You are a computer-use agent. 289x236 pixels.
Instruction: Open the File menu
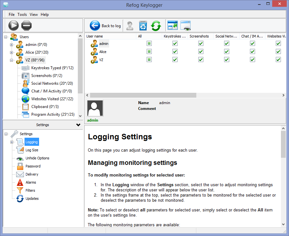coord(12,15)
